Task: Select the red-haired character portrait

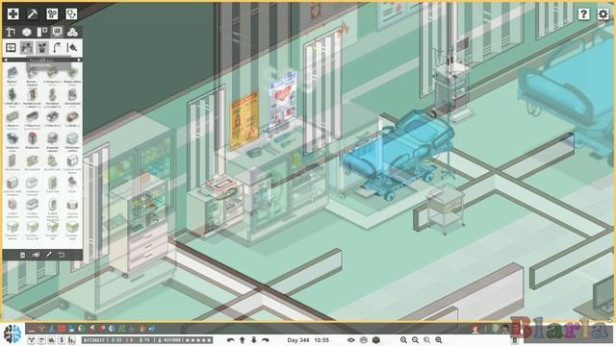Action: (x=475, y=329)
